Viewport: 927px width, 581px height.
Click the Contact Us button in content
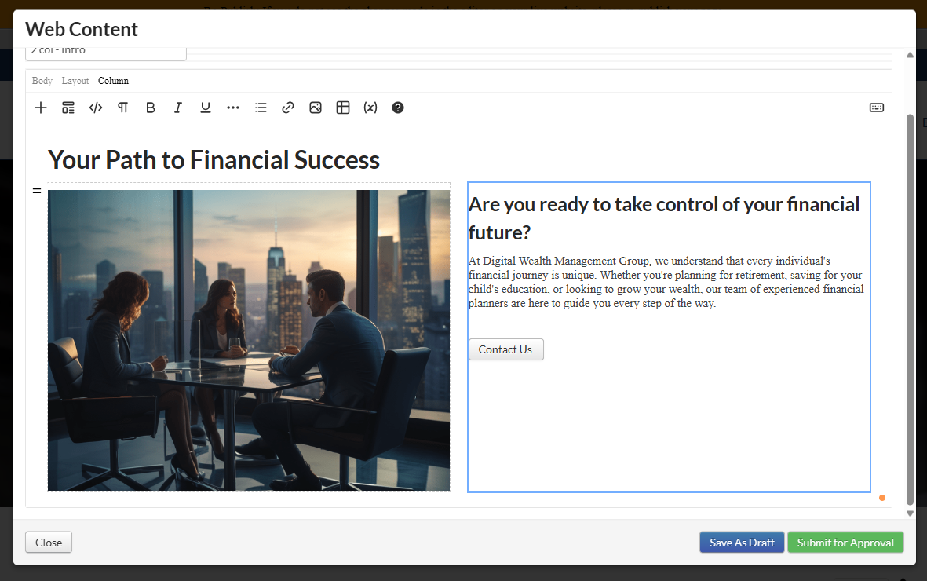506,349
